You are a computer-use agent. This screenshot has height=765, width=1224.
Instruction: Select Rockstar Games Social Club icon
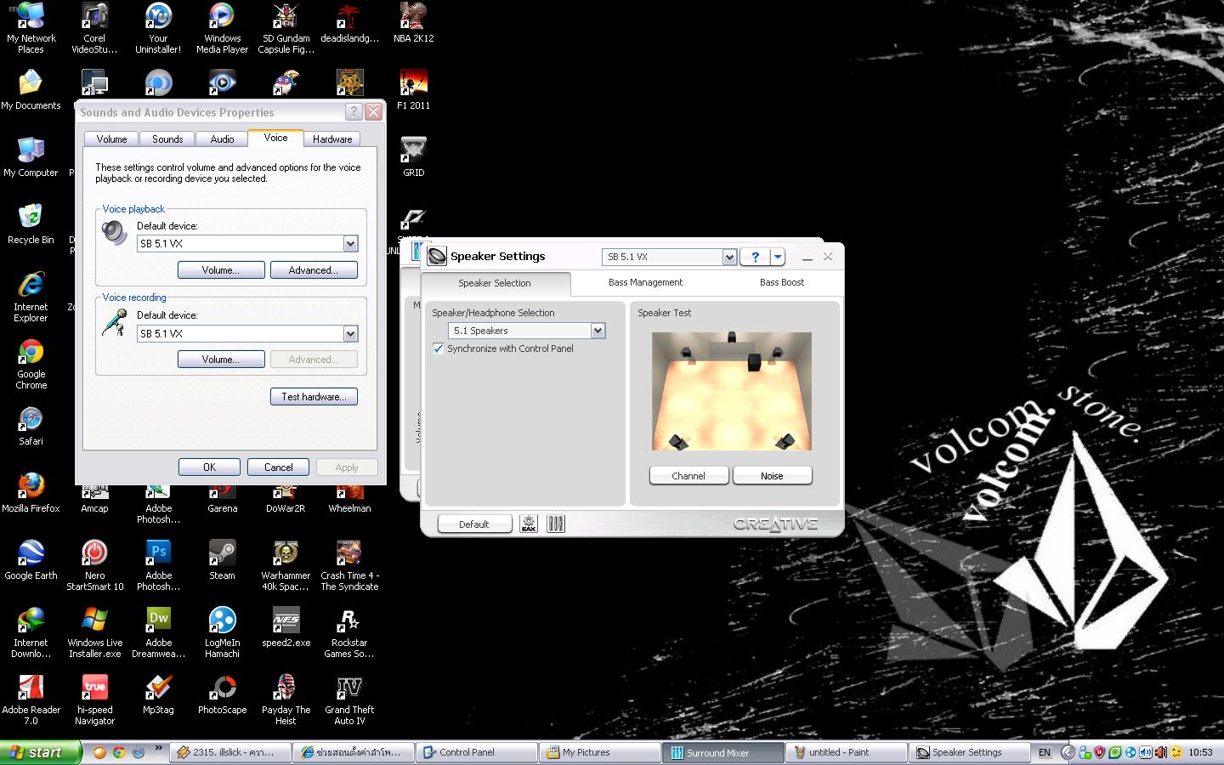pyautogui.click(x=349, y=632)
